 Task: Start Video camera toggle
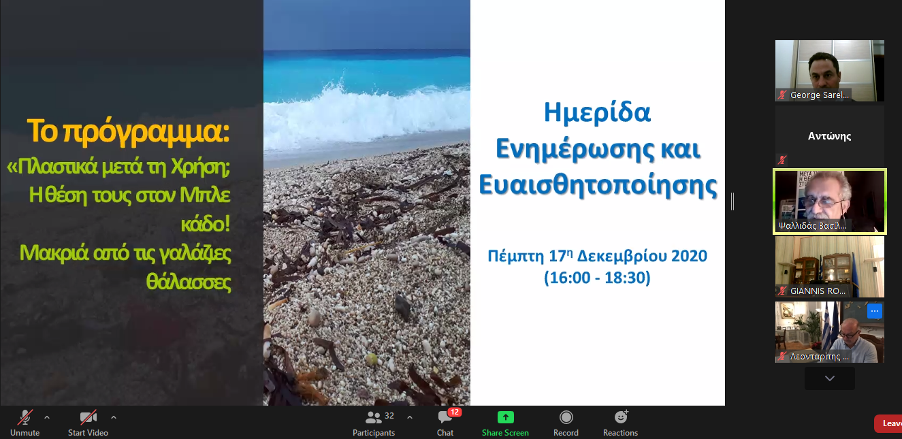[88, 421]
